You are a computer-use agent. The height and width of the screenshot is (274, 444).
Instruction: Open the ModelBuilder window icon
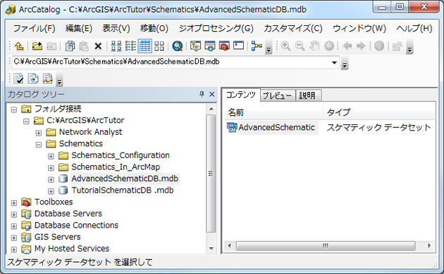click(257, 46)
